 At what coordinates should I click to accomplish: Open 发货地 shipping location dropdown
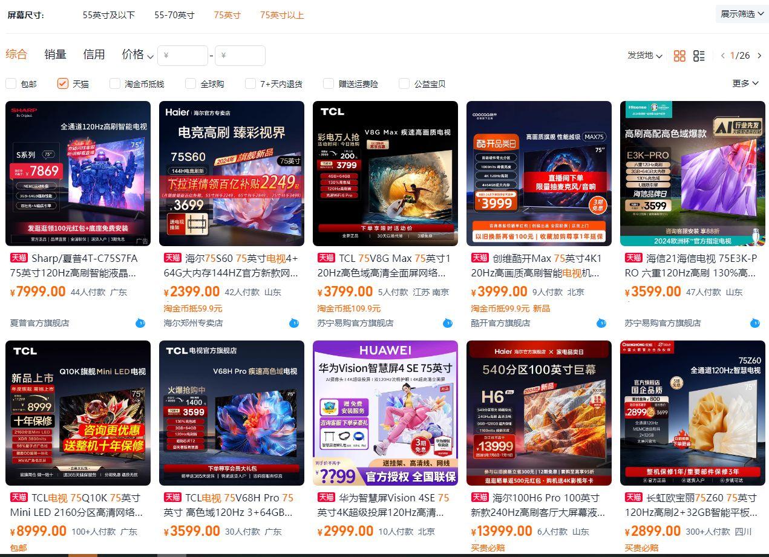[x=645, y=55]
